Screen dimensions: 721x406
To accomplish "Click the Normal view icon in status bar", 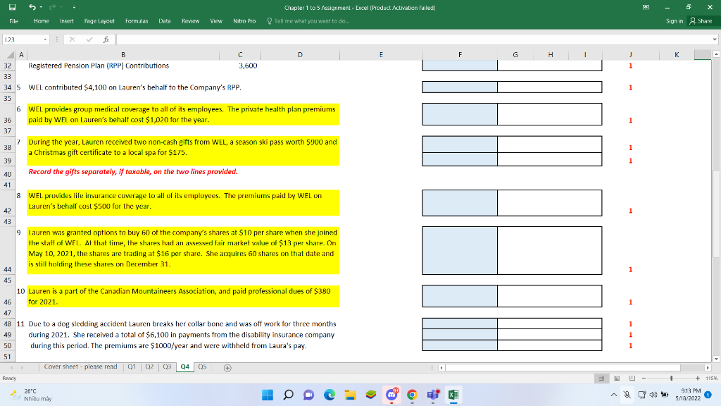I will click(x=601, y=379).
